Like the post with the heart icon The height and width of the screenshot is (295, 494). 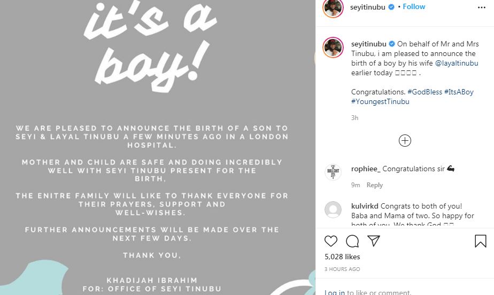click(331, 241)
